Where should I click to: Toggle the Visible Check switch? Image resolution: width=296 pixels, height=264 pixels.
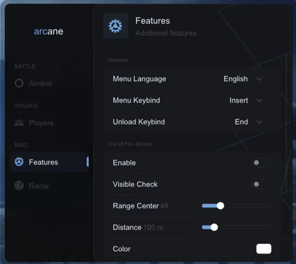tap(261, 184)
